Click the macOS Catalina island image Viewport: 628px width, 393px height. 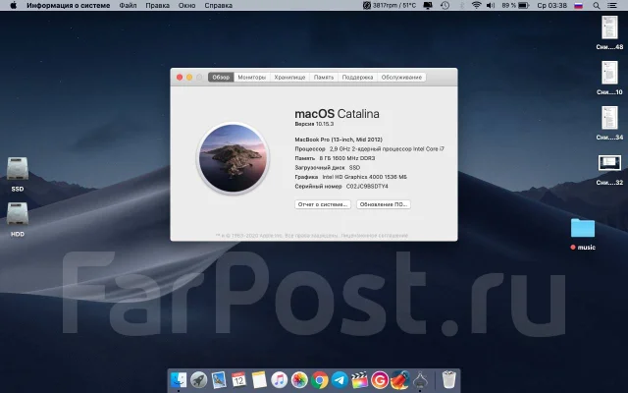click(x=234, y=158)
